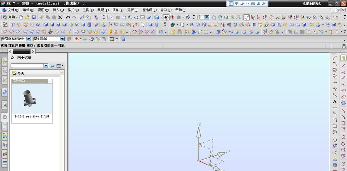
Task: Click the Delete (X) toolbar icon
Action: pyautogui.click(x=60, y=17)
